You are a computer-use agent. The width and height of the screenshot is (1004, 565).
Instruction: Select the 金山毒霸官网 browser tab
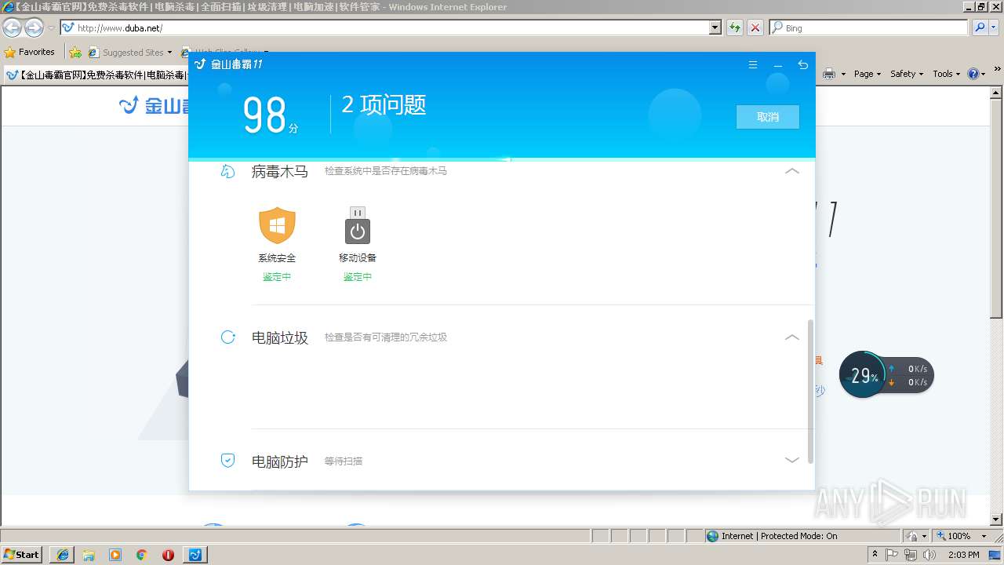tap(96, 75)
